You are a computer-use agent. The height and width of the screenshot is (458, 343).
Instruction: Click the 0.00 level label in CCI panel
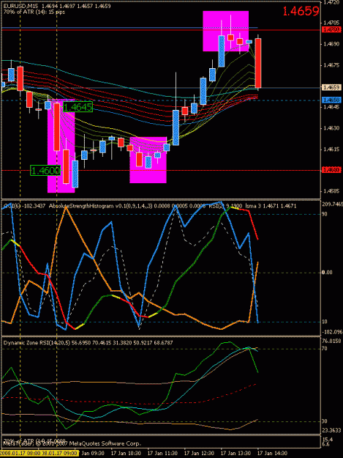pos(327,273)
